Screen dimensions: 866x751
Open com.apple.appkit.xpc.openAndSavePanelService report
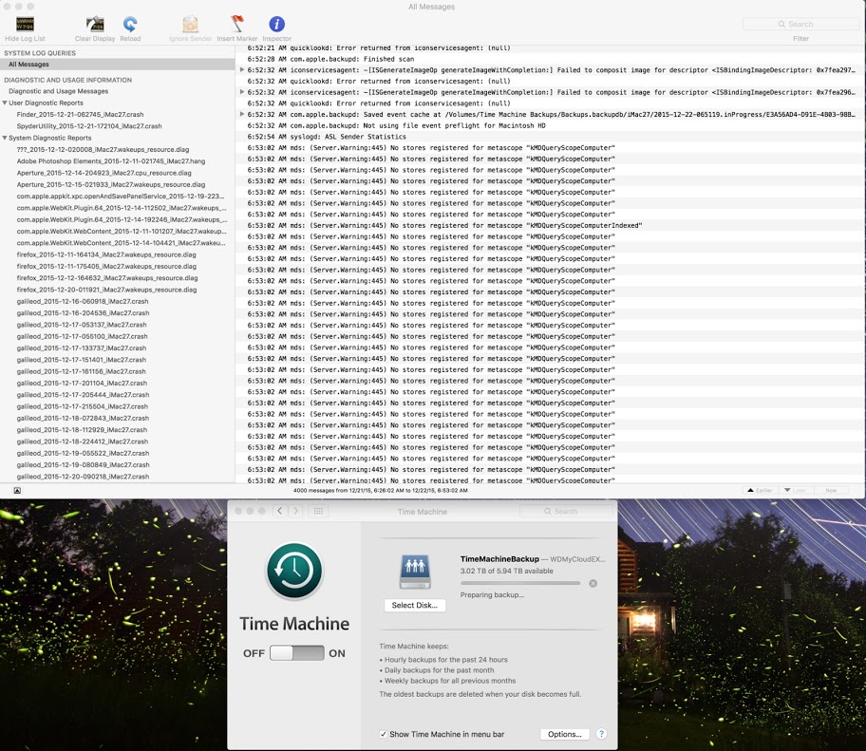tap(121, 196)
